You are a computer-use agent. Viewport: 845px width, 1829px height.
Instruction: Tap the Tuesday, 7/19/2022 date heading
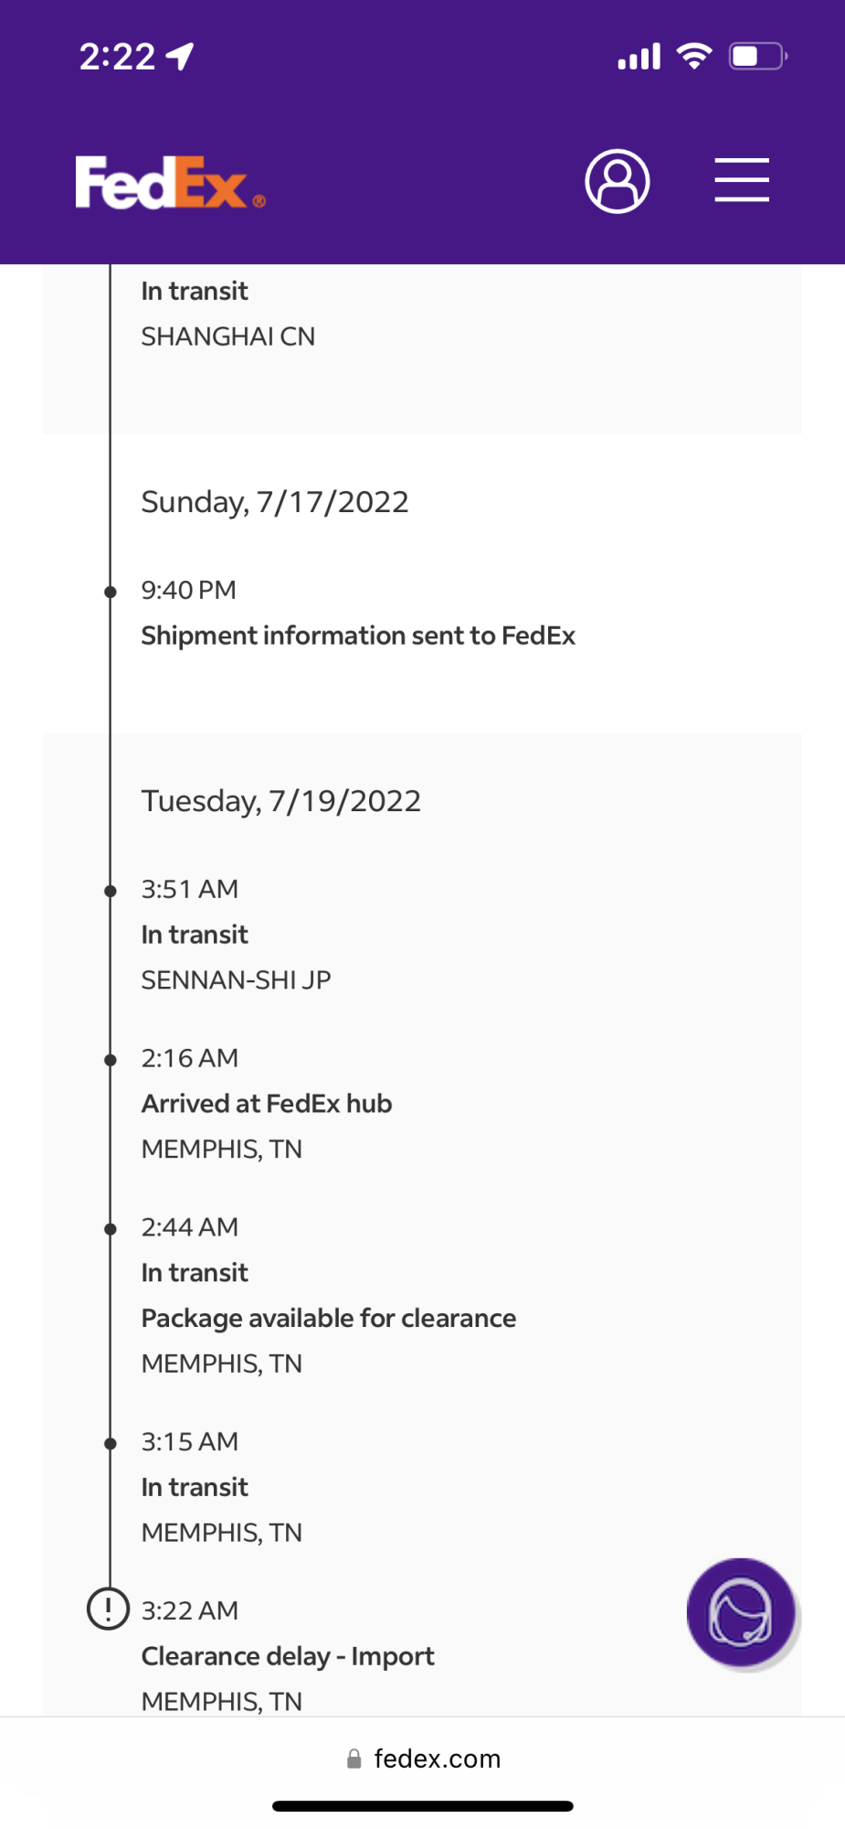click(281, 801)
